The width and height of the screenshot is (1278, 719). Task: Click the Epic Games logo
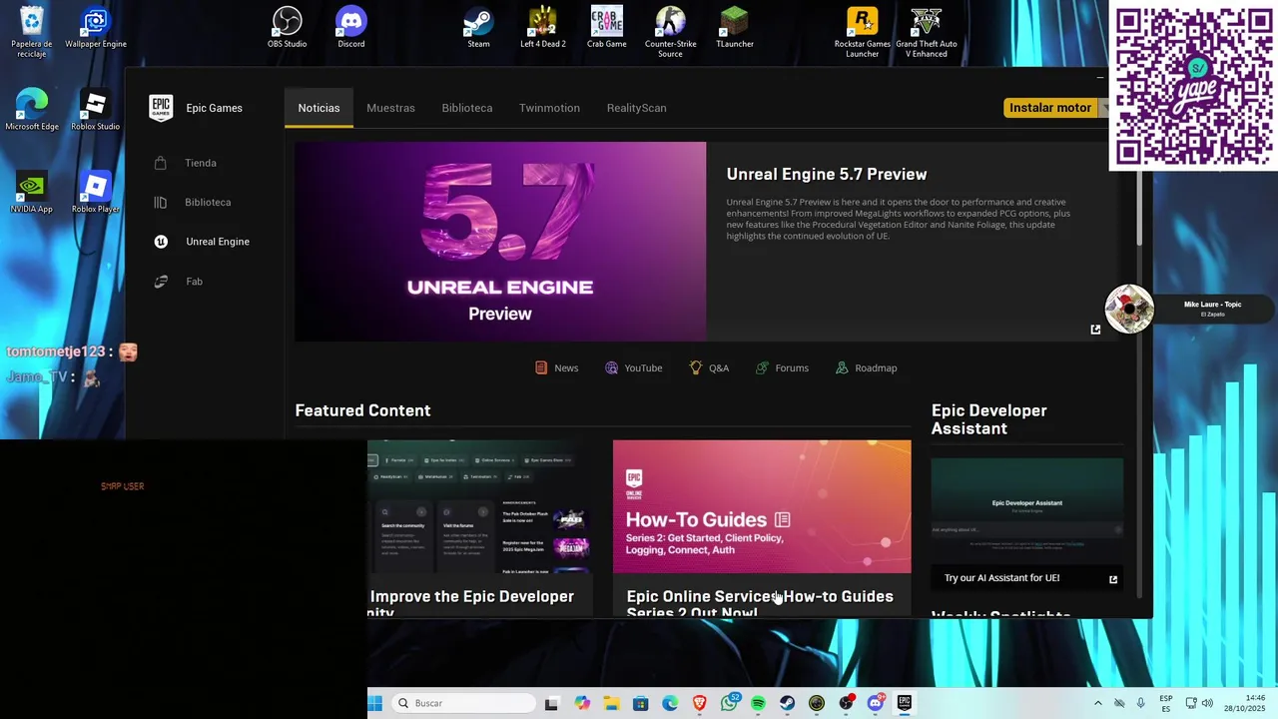coord(161,108)
